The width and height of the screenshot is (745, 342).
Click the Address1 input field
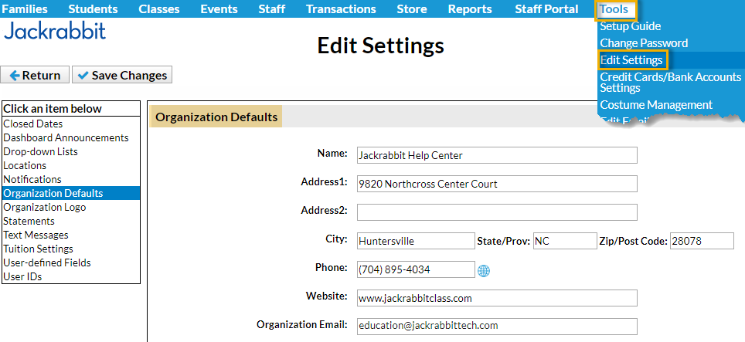[x=497, y=184]
